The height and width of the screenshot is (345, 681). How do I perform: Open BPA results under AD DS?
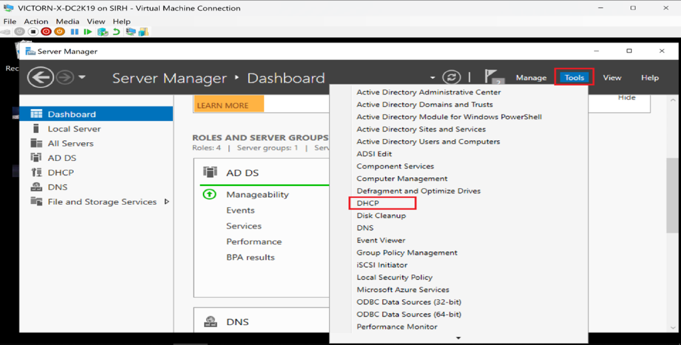[250, 257]
